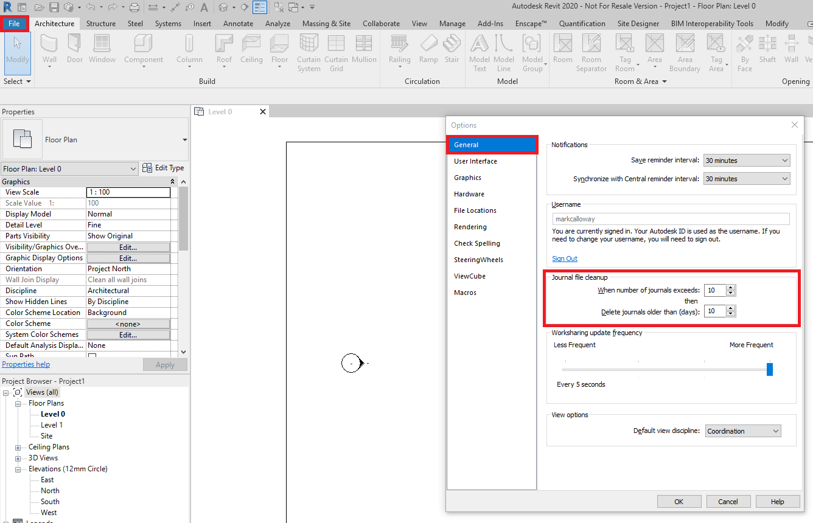Select the Railing tool
813x523 pixels.
pos(400,51)
